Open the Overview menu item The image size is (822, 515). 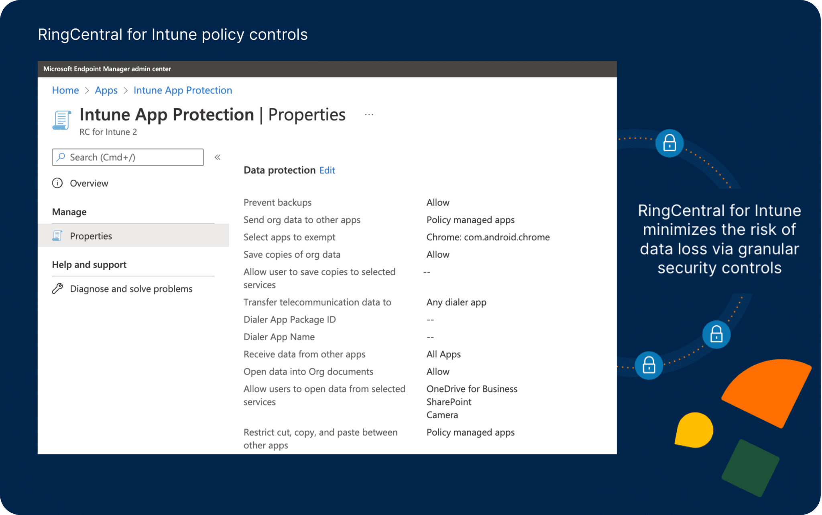tap(89, 183)
